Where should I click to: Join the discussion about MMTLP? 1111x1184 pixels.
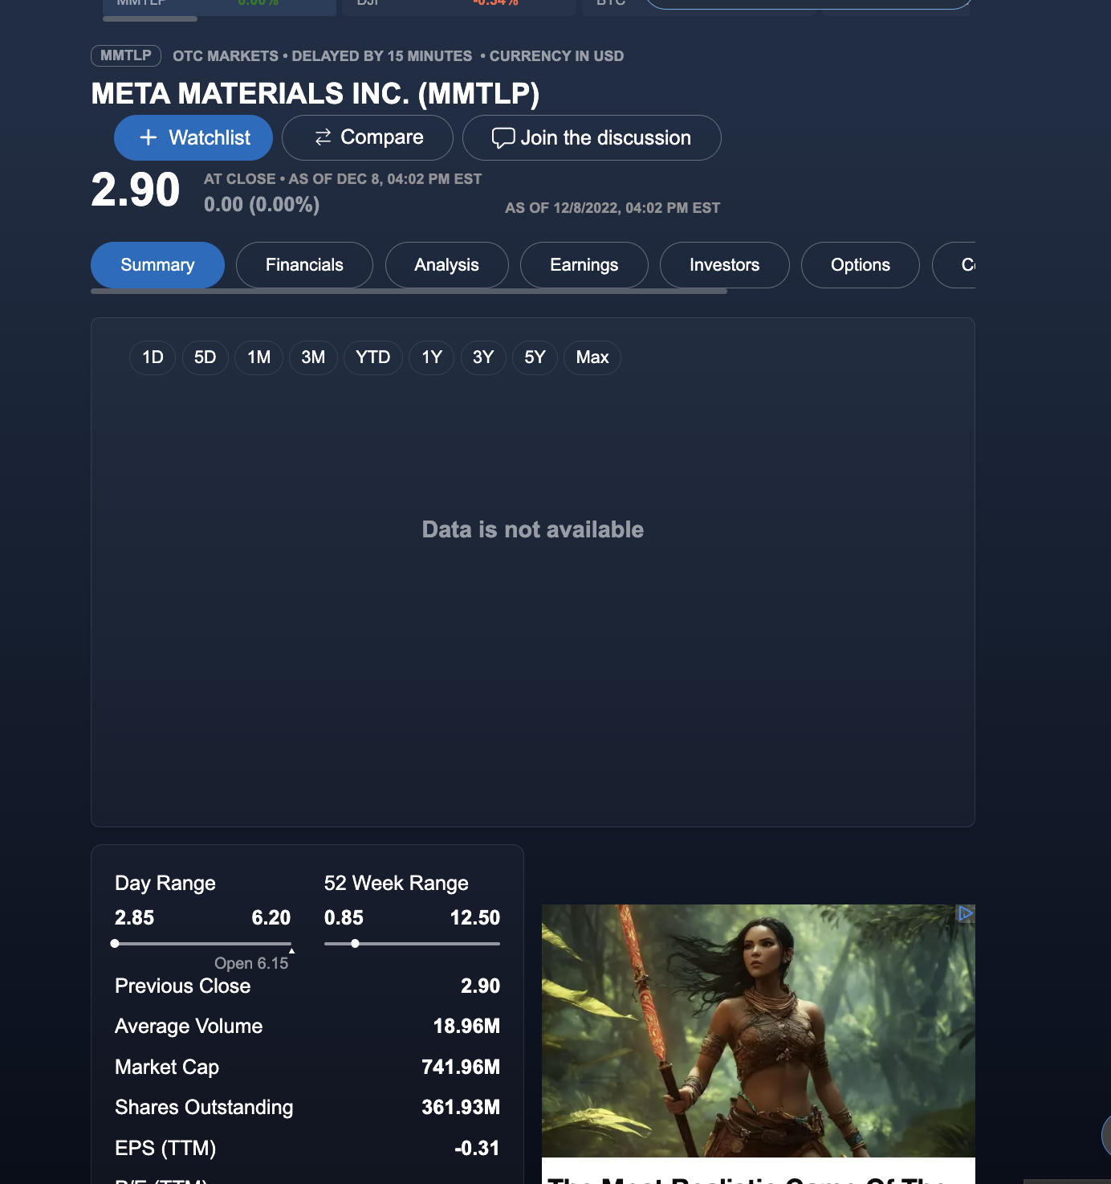592,137
